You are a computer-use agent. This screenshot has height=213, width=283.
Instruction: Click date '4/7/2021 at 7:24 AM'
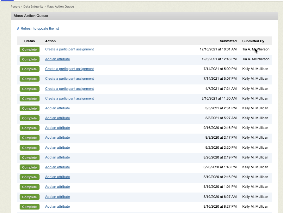[221, 89]
